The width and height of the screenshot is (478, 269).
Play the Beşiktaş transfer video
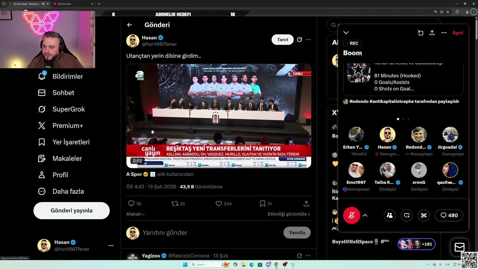(218, 116)
